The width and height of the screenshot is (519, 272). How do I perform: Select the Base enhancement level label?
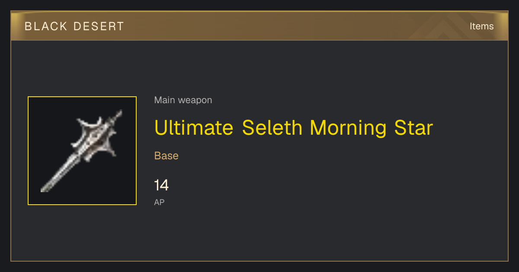pyautogui.click(x=167, y=155)
